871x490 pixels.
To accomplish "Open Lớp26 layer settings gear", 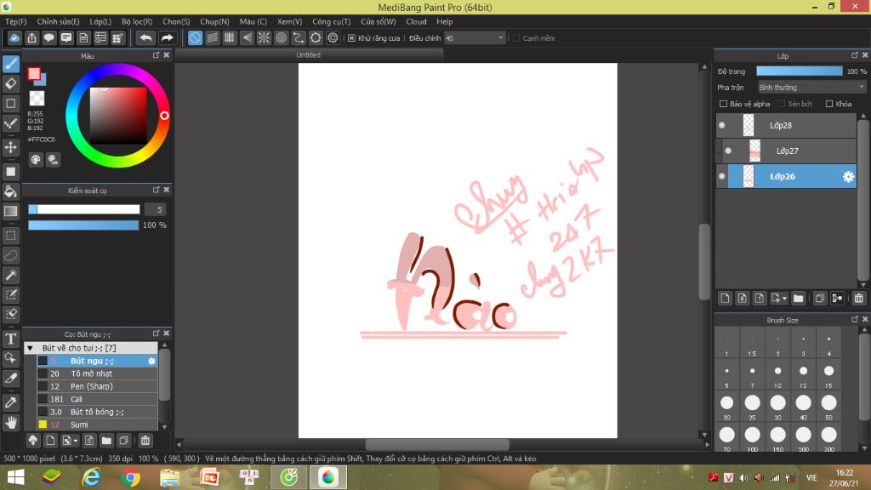I will tap(848, 177).
